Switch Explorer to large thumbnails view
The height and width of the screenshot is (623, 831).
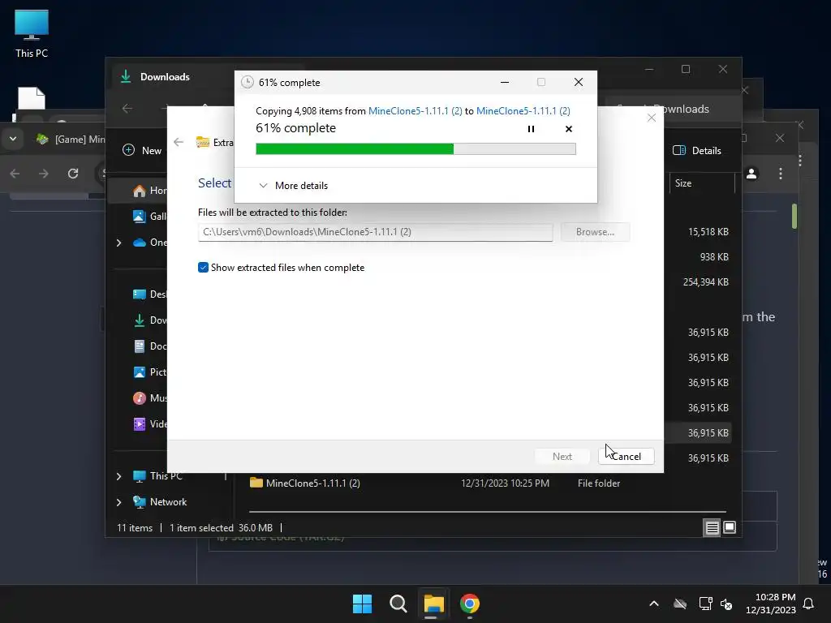pos(730,527)
